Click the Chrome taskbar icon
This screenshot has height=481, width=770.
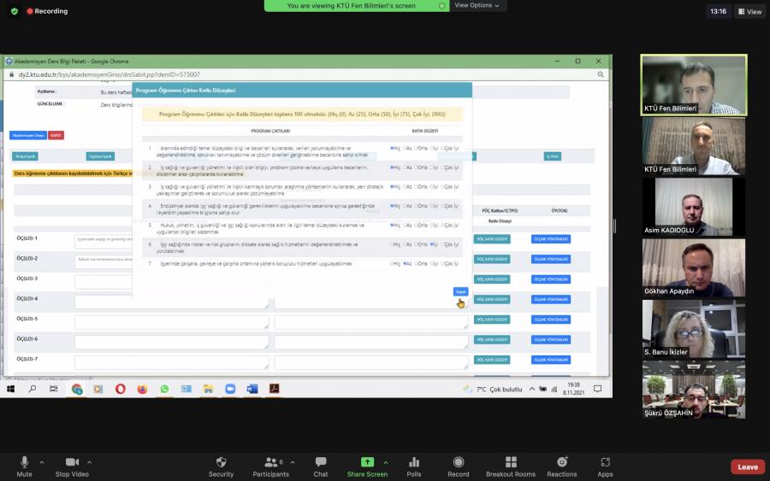coord(77,389)
